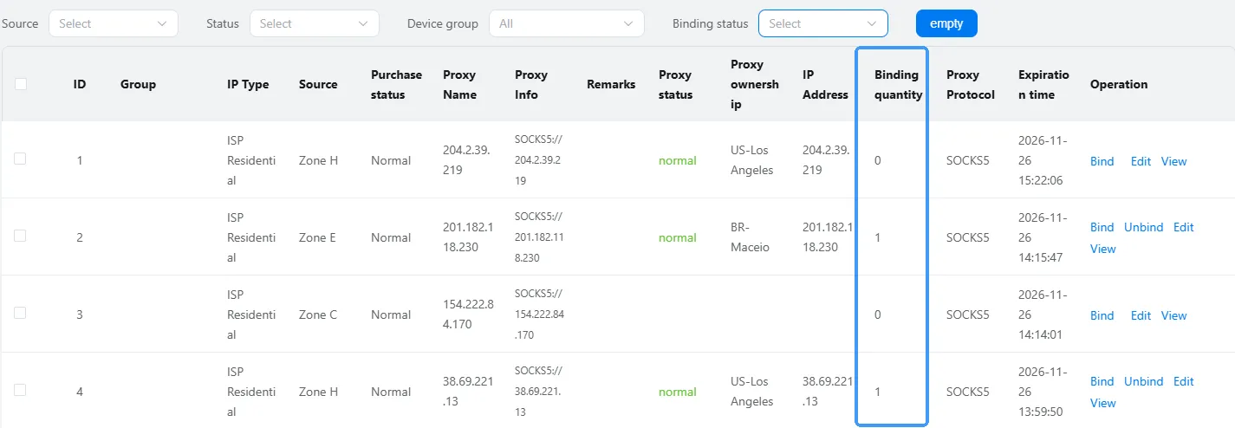Click View for proxy 38.69.221.13

1103,403
